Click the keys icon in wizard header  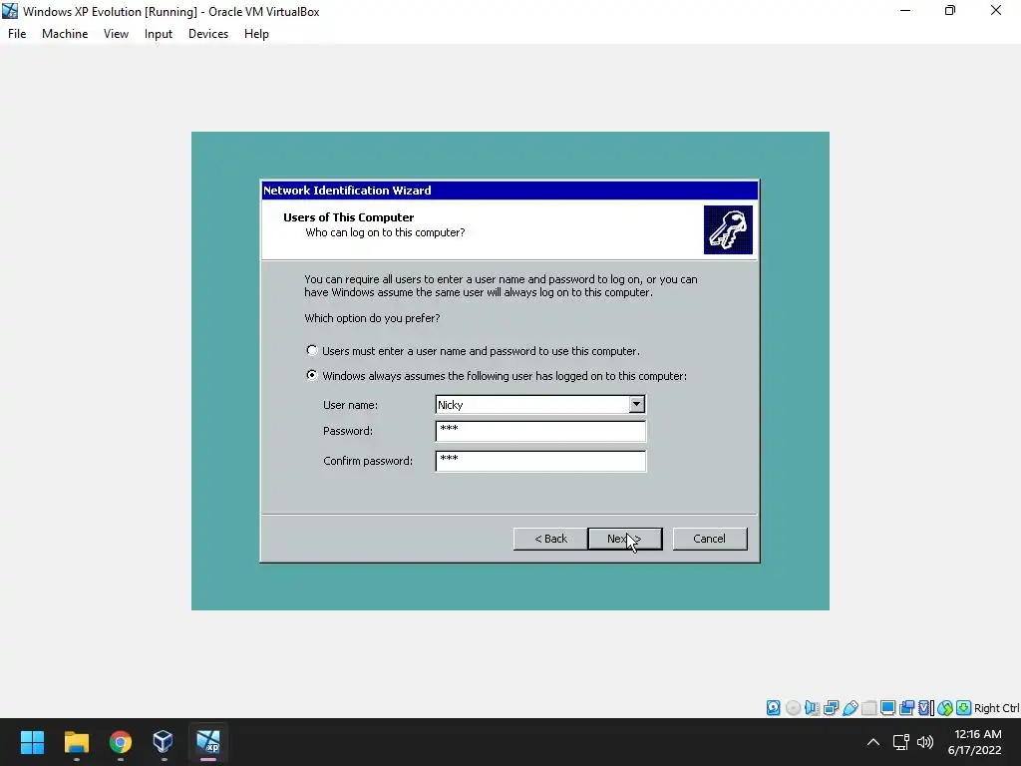click(728, 230)
